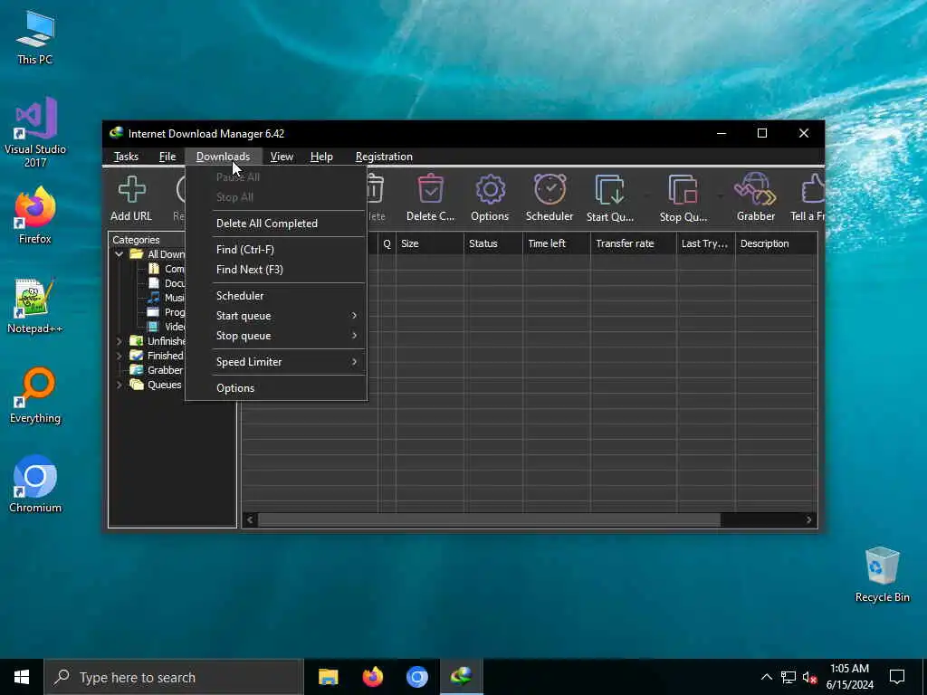Click Internet Download Manager taskbar icon

[x=461, y=677]
